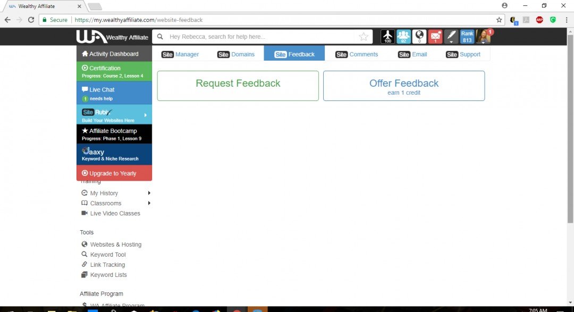
Task: Click the pencil write icon
Action: click(451, 37)
